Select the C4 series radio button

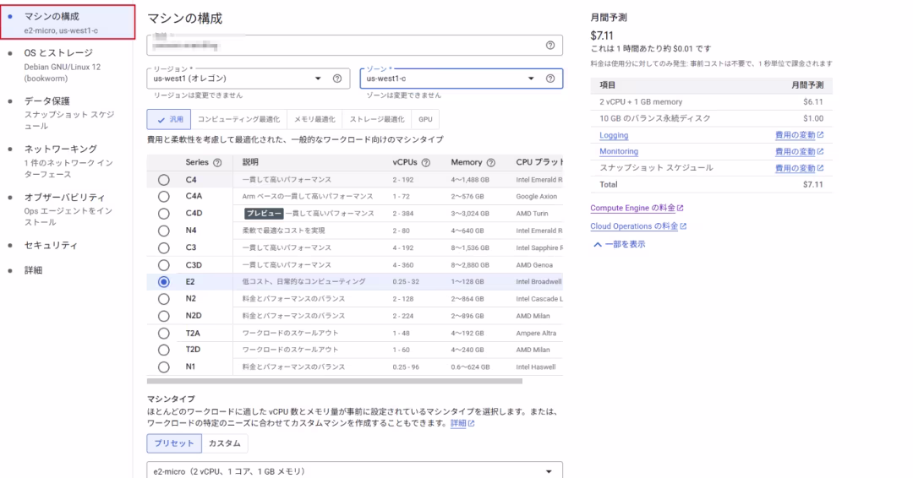coord(164,180)
